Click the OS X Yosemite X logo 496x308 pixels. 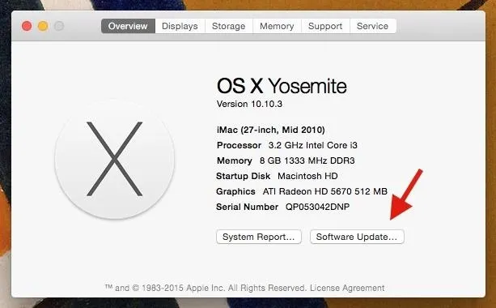tap(115, 159)
